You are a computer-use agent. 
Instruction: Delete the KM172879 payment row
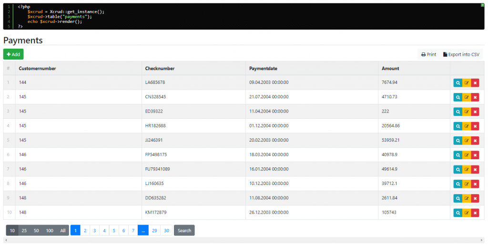[475, 213]
